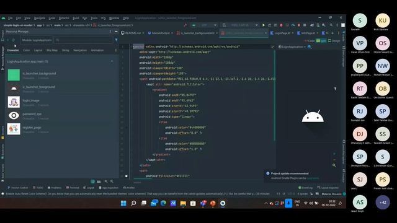Click the Resource Manager search field
The image size is (397, 223).
[83, 40]
